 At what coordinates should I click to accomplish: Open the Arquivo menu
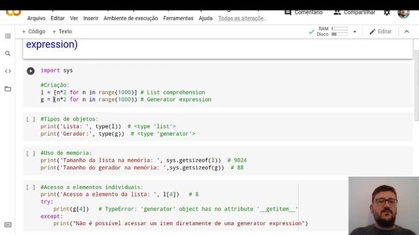pos(36,18)
